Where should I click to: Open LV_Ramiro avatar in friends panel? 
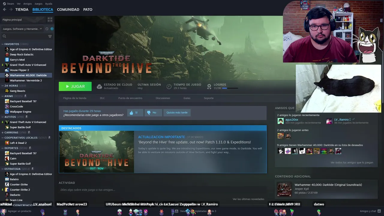tap(329, 121)
